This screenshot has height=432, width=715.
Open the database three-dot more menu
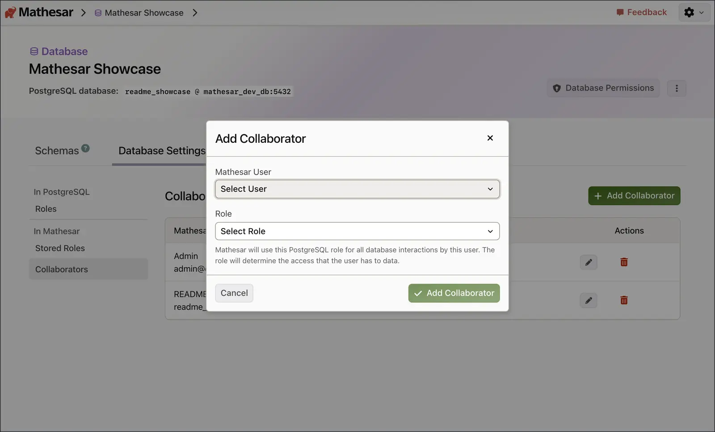click(x=677, y=88)
